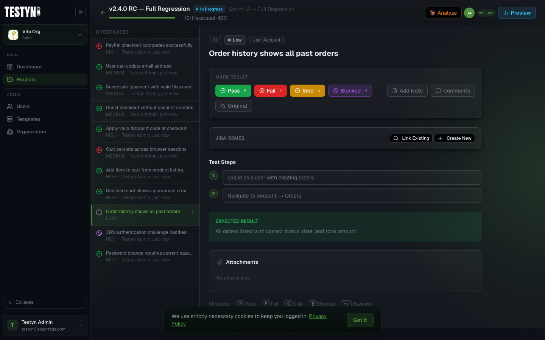Go to Users in the admin menu
Viewport: 545px width, 340px height.
point(45,107)
